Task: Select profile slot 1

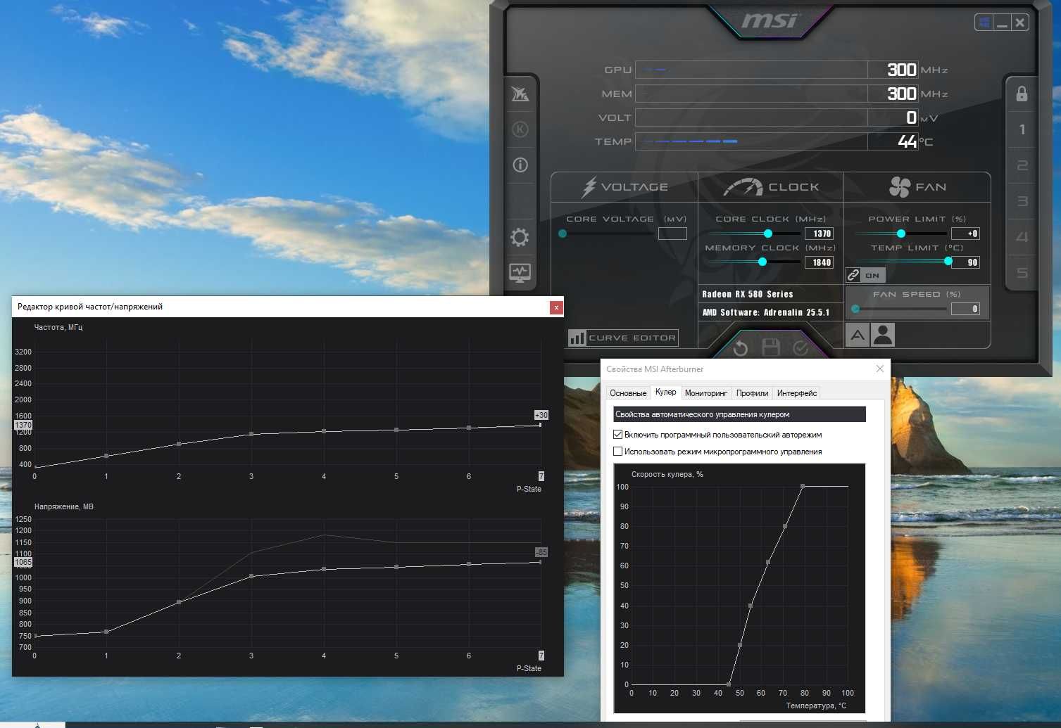Action: click(1022, 129)
